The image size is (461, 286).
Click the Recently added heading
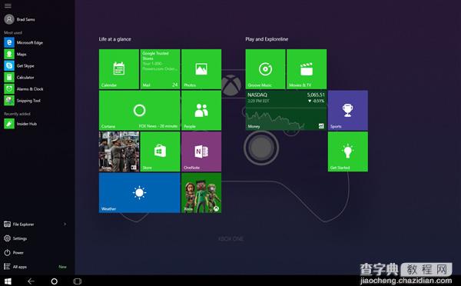tap(17, 114)
